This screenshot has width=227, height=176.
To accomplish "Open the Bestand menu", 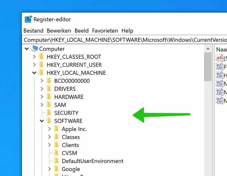I will 33,31.
